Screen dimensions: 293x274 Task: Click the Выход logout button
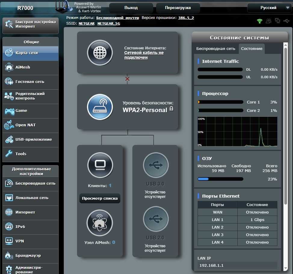(131, 8)
